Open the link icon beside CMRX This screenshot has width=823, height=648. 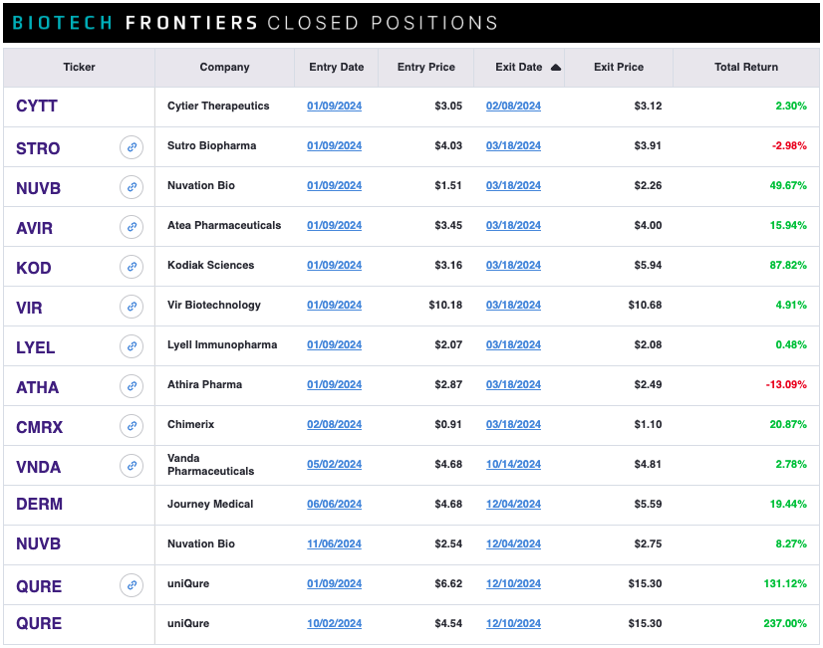[x=132, y=426]
